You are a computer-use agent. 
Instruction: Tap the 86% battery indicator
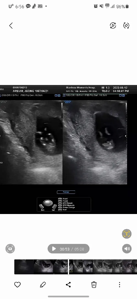pyautogui.click(x=123, y=6)
